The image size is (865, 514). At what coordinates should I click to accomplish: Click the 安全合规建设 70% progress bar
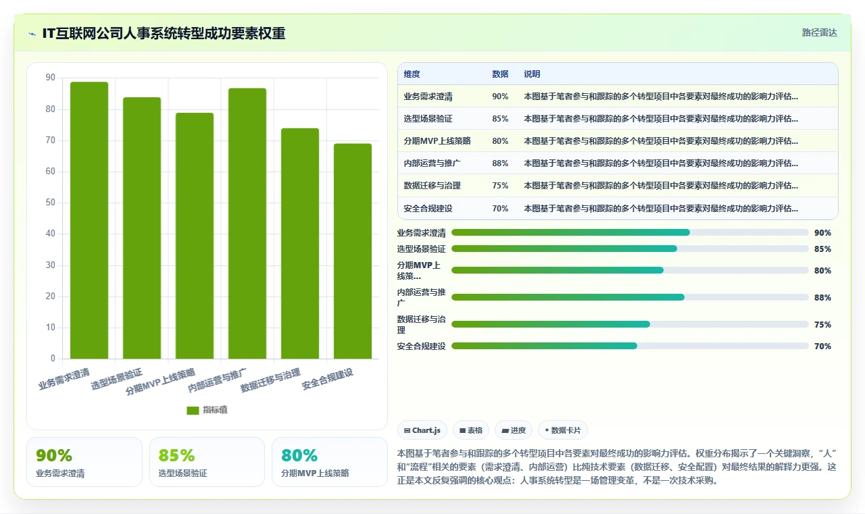(630, 346)
